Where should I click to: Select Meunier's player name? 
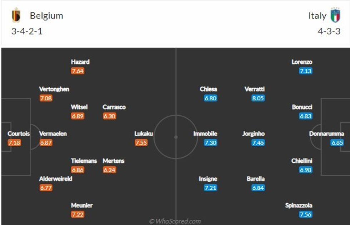coord(82,205)
